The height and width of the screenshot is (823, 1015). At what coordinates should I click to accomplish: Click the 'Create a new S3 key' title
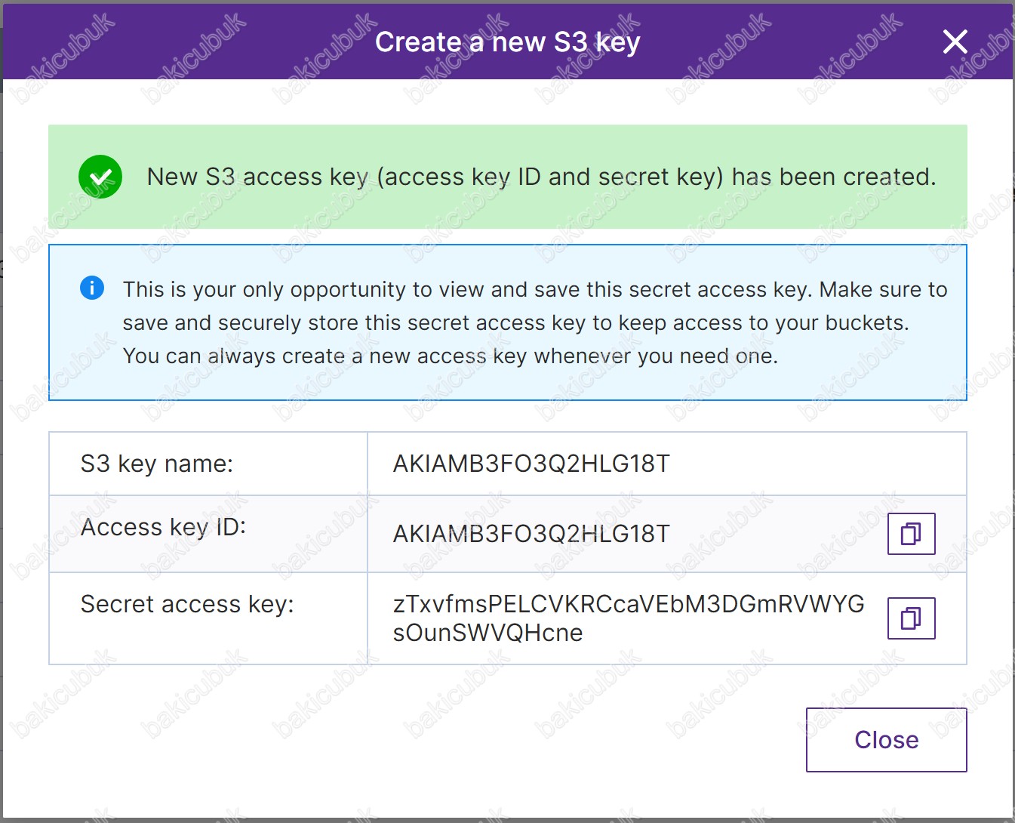click(508, 42)
